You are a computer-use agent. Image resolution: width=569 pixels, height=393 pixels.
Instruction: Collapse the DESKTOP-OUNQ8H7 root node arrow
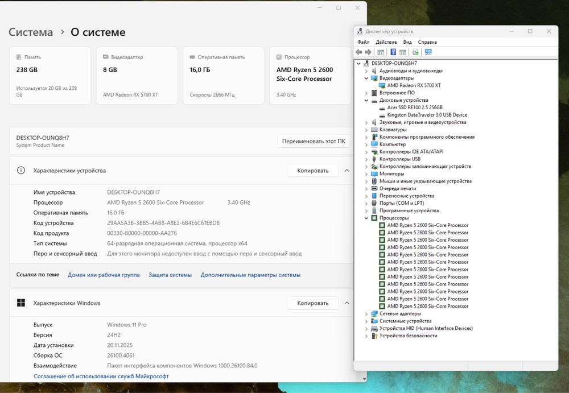point(358,63)
